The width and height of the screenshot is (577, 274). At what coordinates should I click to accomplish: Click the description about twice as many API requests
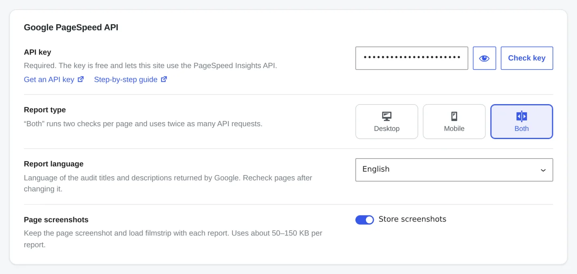(x=143, y=124)
